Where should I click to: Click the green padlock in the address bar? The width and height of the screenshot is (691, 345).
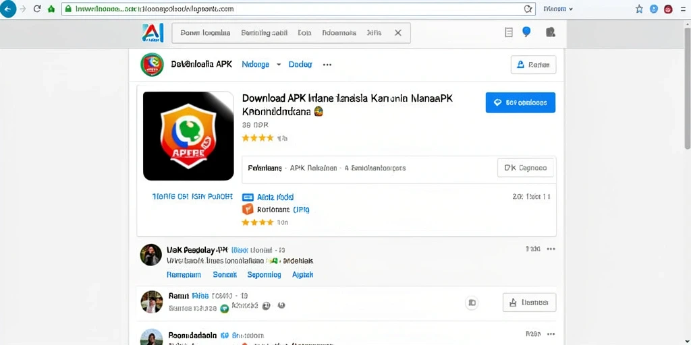68,9
